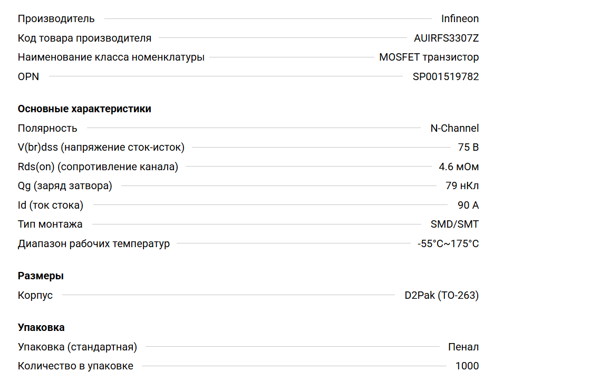
Task: Click the Производитель label
Action: click(56, 19)
